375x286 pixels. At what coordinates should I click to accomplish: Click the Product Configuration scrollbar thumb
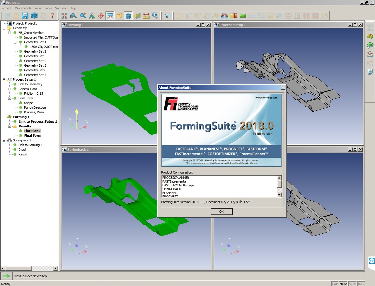click(279, 184)
